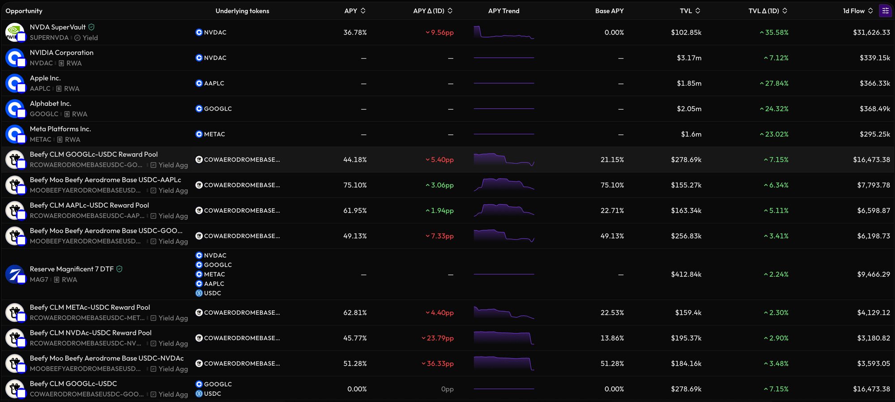Click the Reserve Magnificent 7 DTF logo
Screen dimensions: 895x402
point(15,274)
